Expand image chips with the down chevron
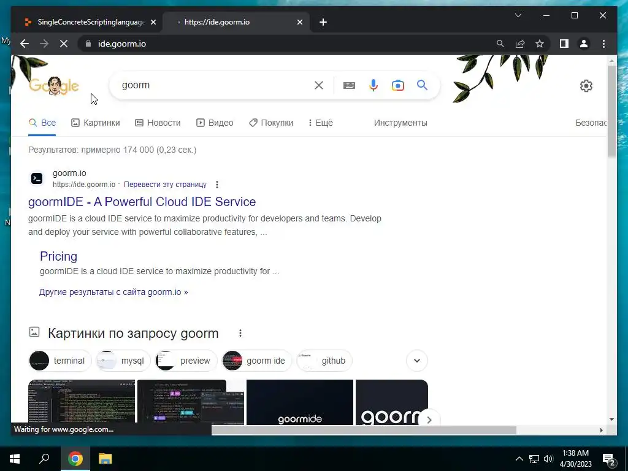The height and width of the screenshot is (471, 628). click(417, 361)
